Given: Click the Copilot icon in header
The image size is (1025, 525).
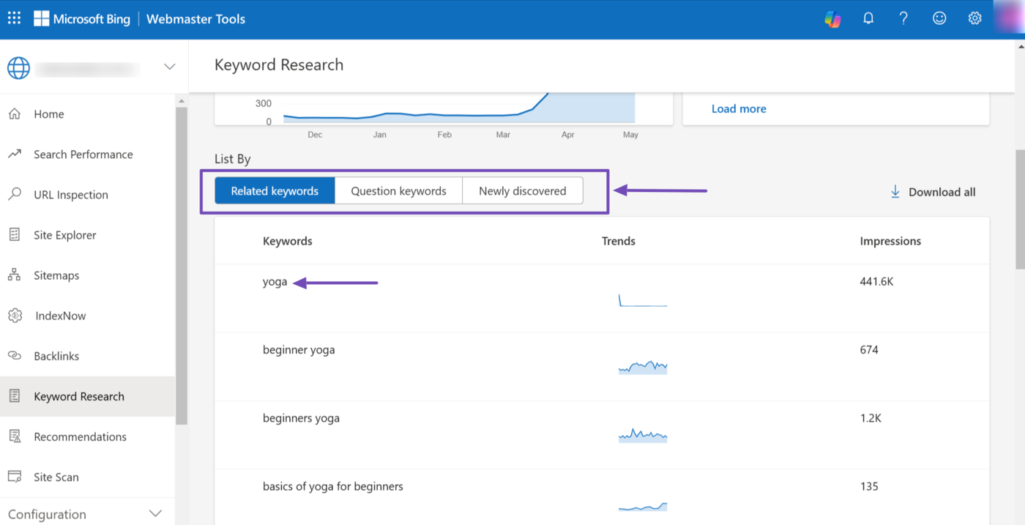Looking at the screenshot, I should [832, 19].
